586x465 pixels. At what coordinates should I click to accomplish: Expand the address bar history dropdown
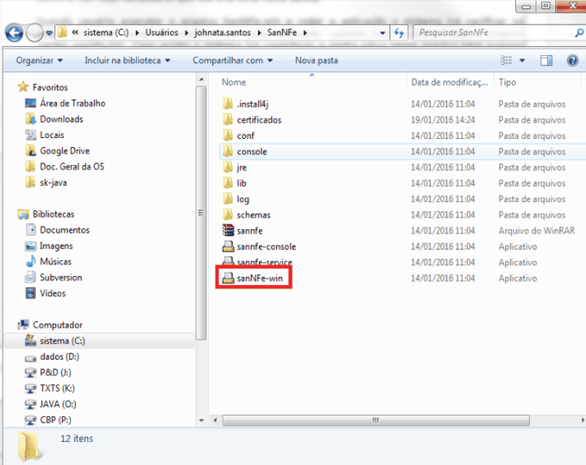[382, 33]
